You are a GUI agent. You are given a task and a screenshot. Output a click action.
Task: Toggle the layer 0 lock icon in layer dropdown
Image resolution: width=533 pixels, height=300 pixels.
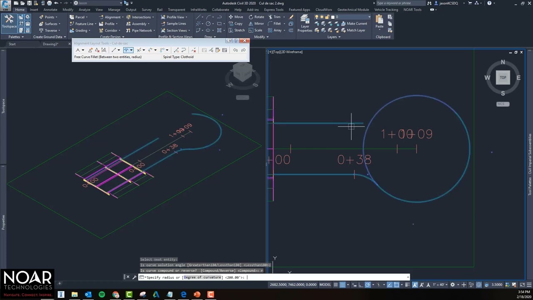point(327,17)
